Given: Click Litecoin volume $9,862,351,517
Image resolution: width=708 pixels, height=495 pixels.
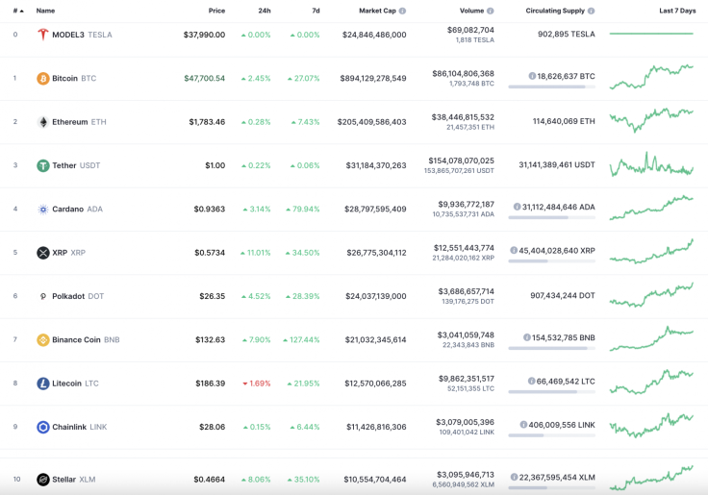Looking at the screenshot, I should (466, 379).
